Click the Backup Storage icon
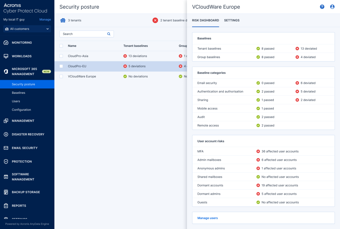Screen dimensions: 340x229 pyautogui.click(x=6, y=192)
